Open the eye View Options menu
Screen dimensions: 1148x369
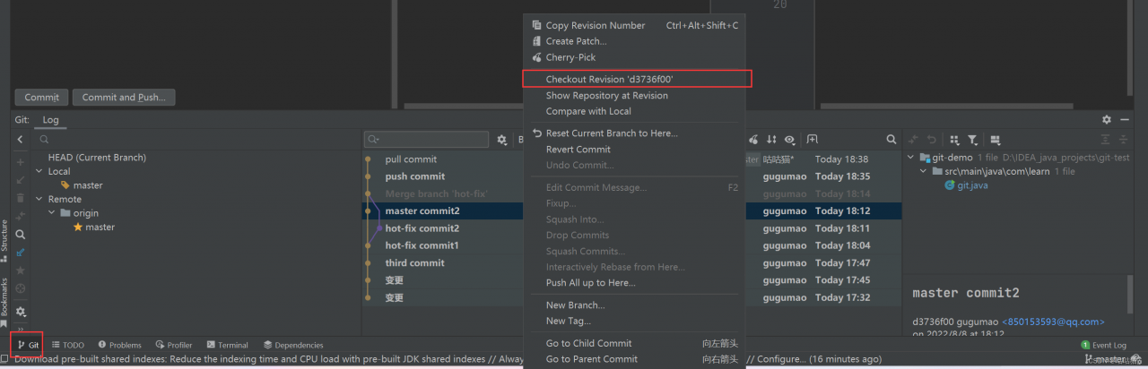(789, 140)
